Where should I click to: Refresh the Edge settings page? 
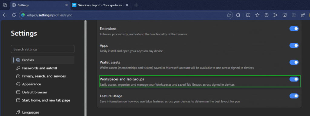click(x=14, y=15)
